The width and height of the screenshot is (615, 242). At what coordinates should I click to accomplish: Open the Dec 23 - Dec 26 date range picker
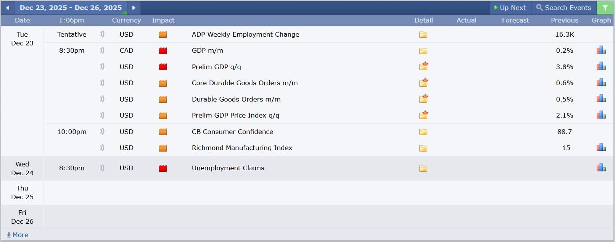[x=71, y=8]
